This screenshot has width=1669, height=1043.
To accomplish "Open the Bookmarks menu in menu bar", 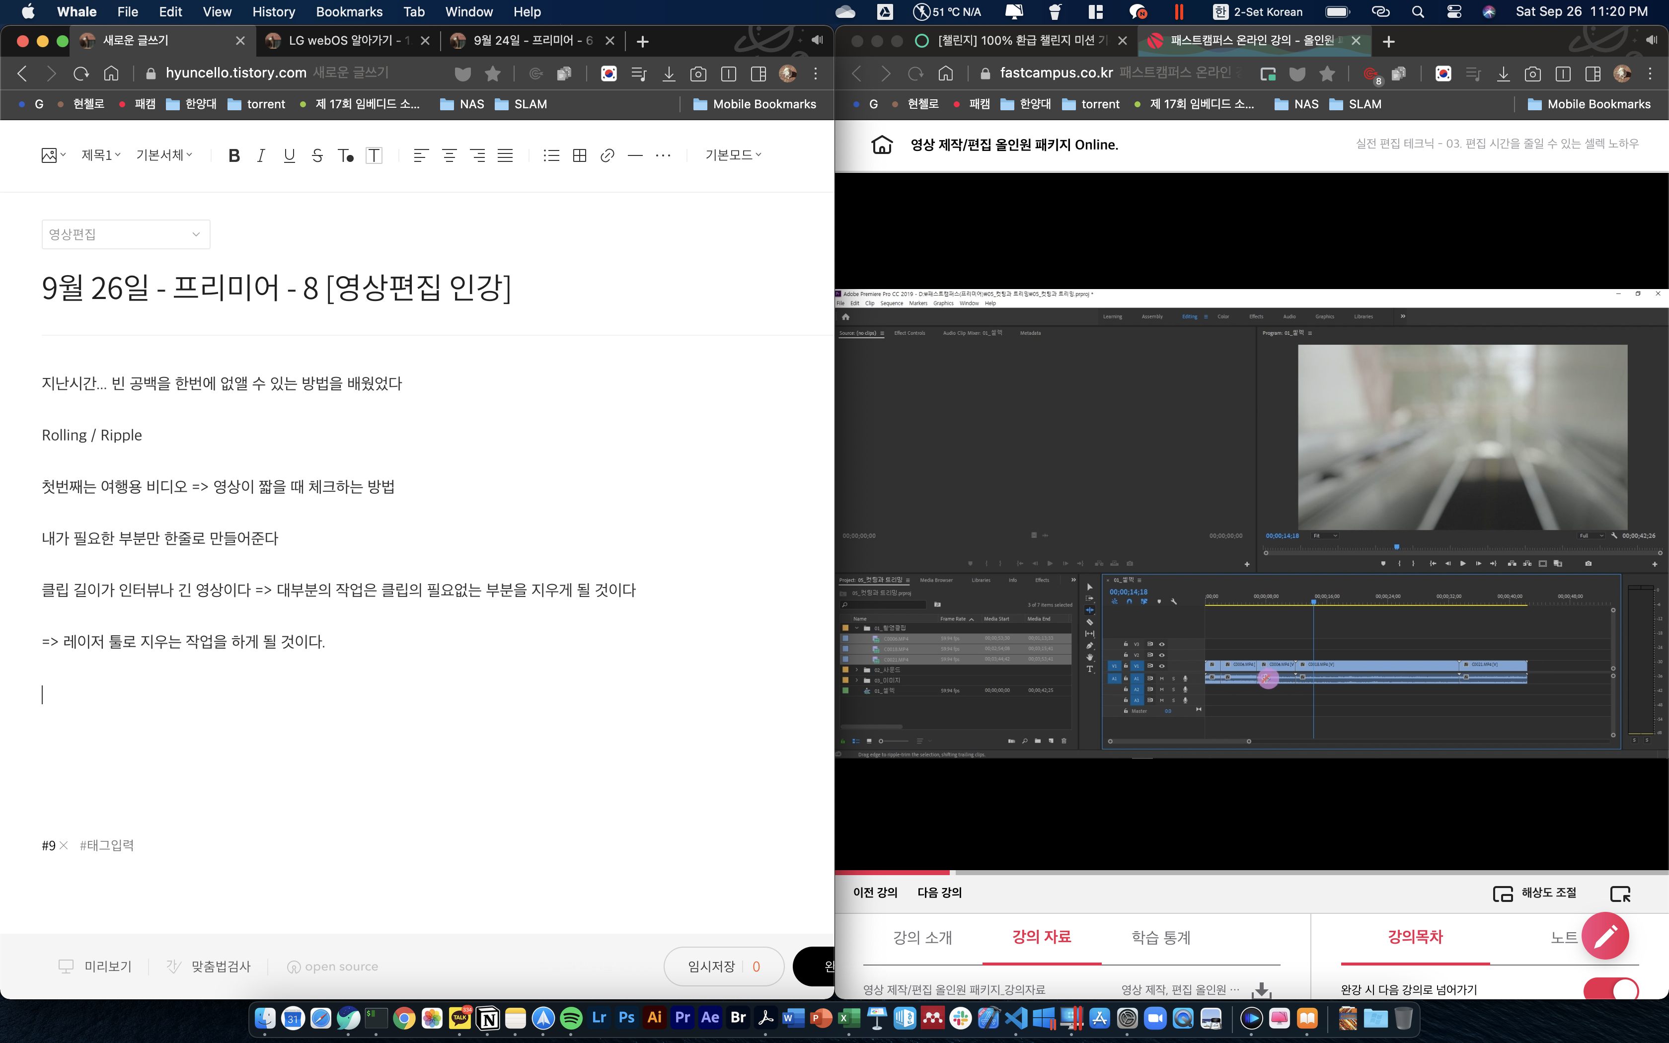I will pyautogui.click(x=349, y=12).
